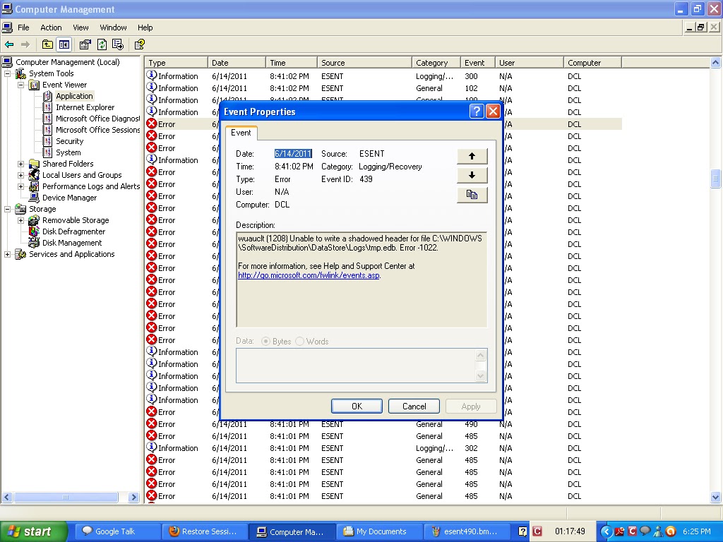
Task: Click the copy event details icon
Action: pyautogui.click(x=472, y=194)
